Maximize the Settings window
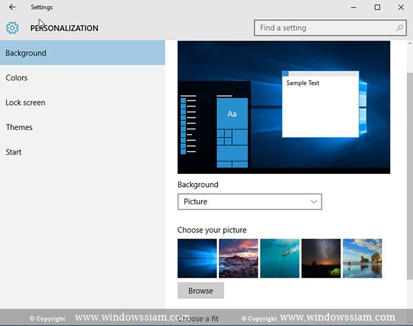The width and height of the screenshot is (413, 326). click(377, 8)
